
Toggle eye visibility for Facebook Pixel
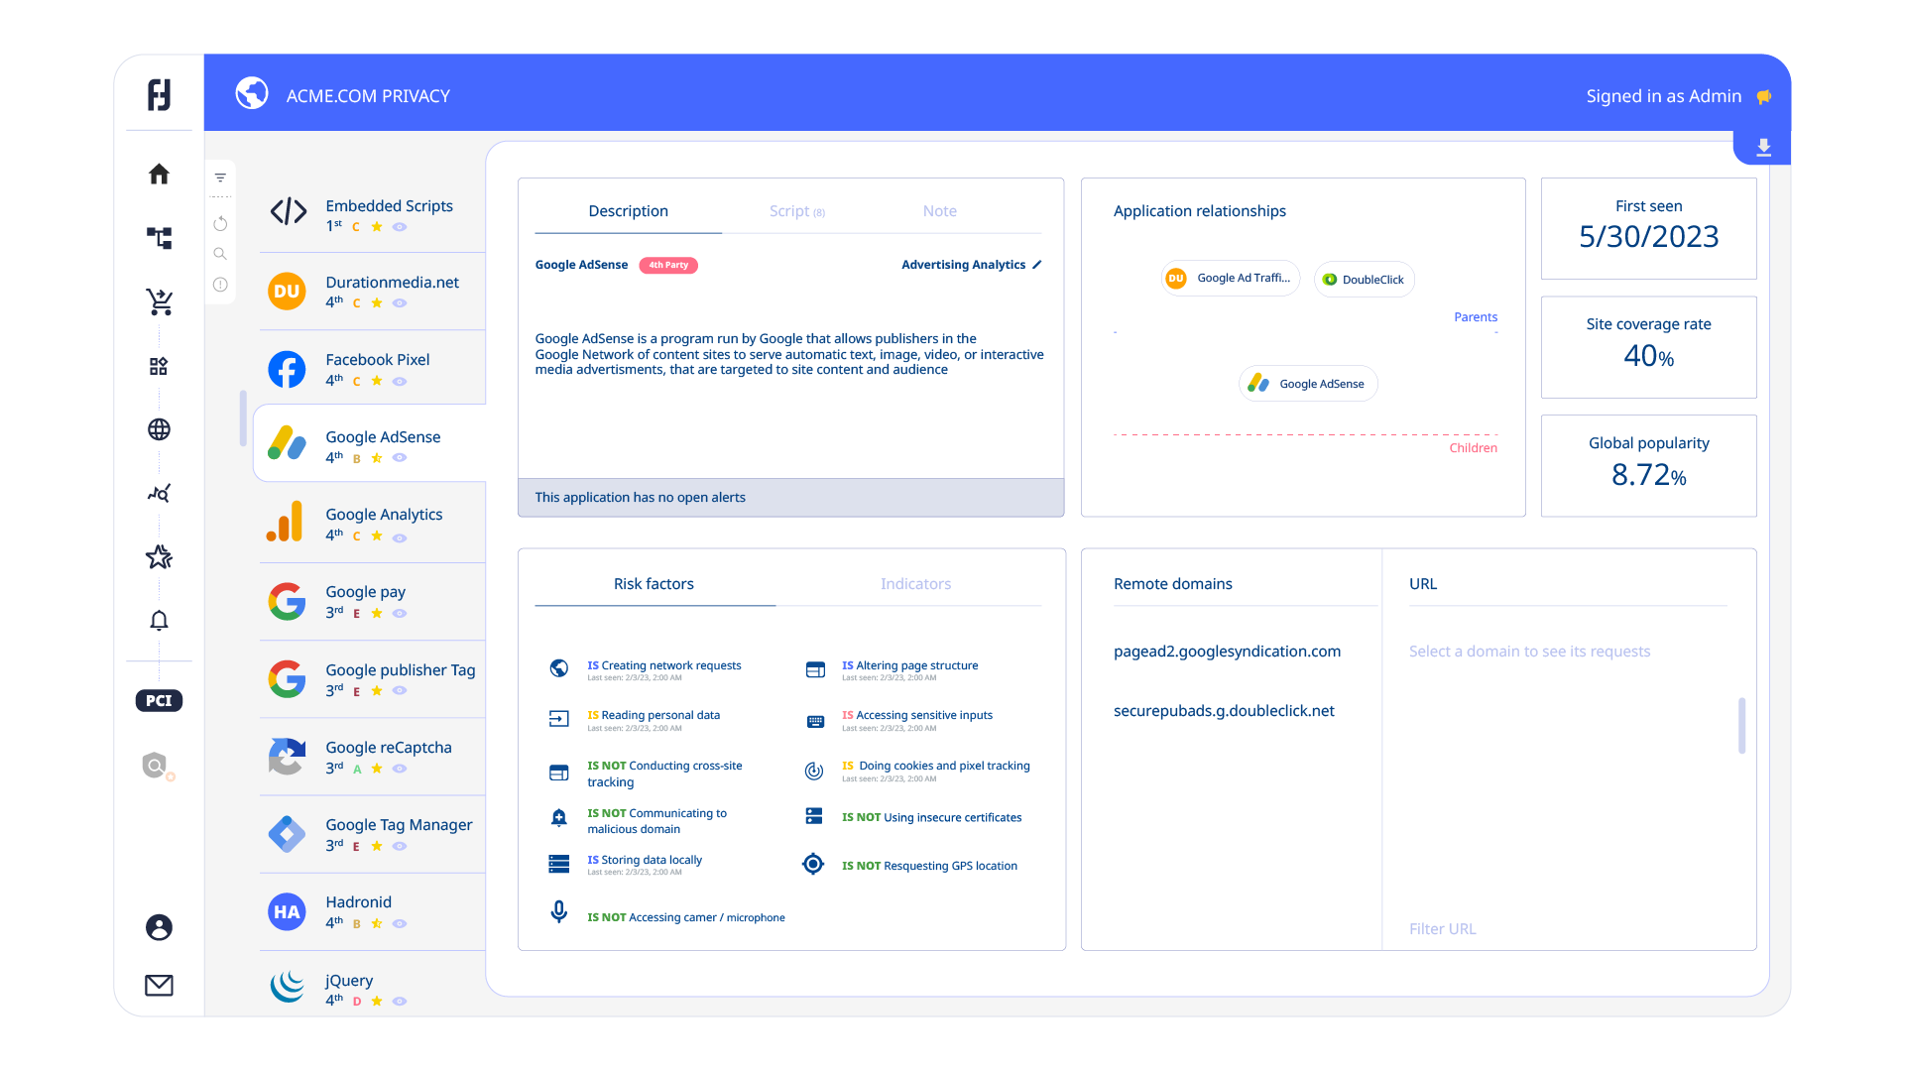pyautogui.click(x=400, y=381)
